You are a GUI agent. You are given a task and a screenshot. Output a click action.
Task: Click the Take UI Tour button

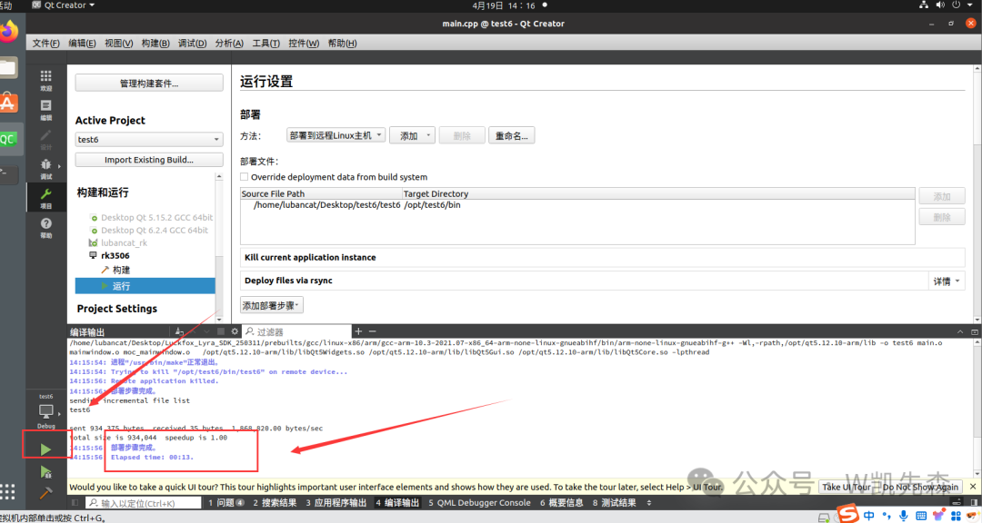click(x=845, y=487)
